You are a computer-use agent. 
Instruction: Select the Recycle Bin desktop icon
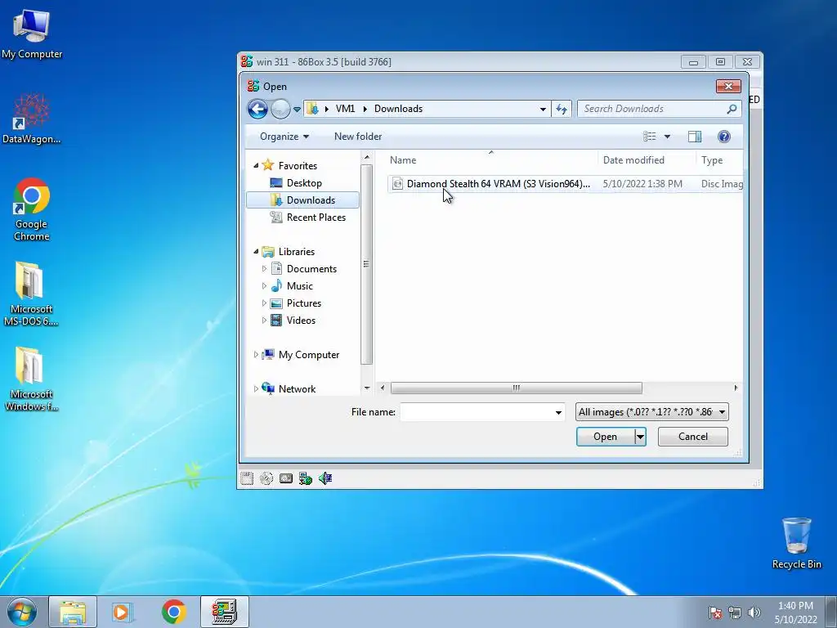(x=796, y=543)
